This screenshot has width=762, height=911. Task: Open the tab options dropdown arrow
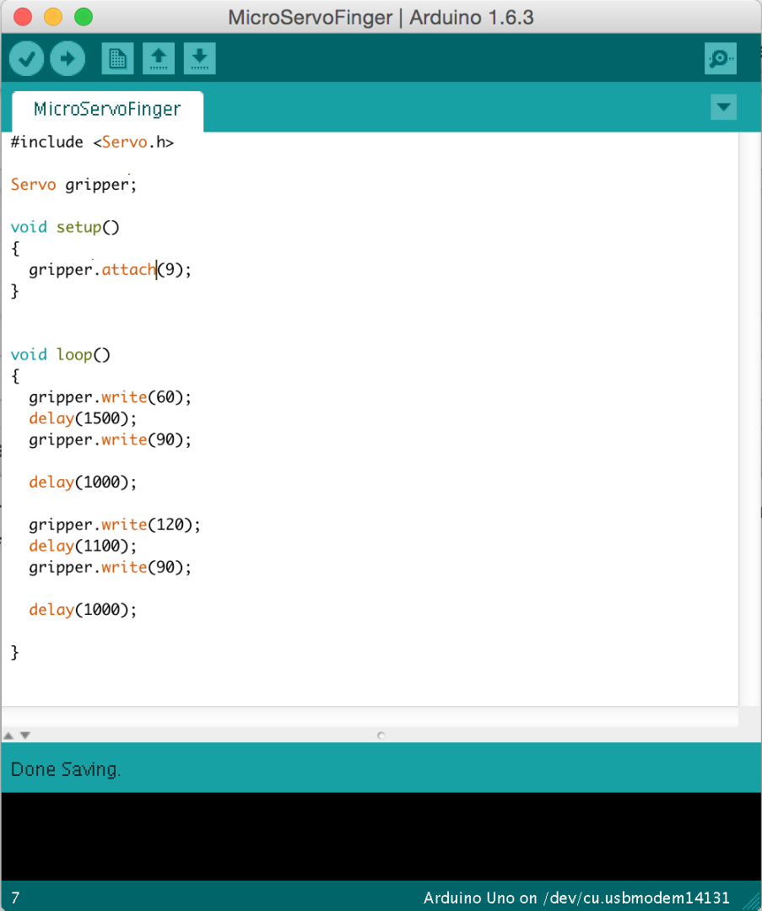coord(724,107)
